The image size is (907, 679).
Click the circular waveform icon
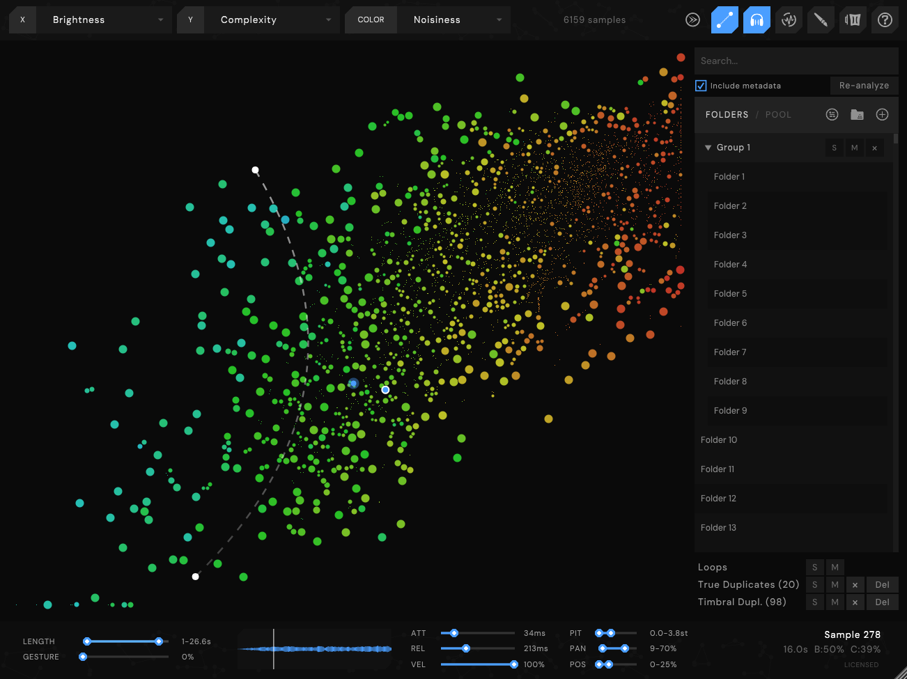(789, 20)
